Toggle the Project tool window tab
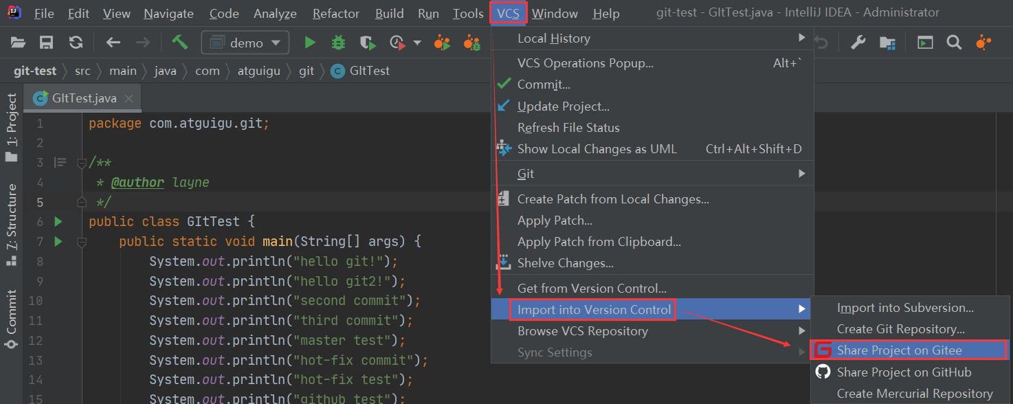 pos(12,127)
